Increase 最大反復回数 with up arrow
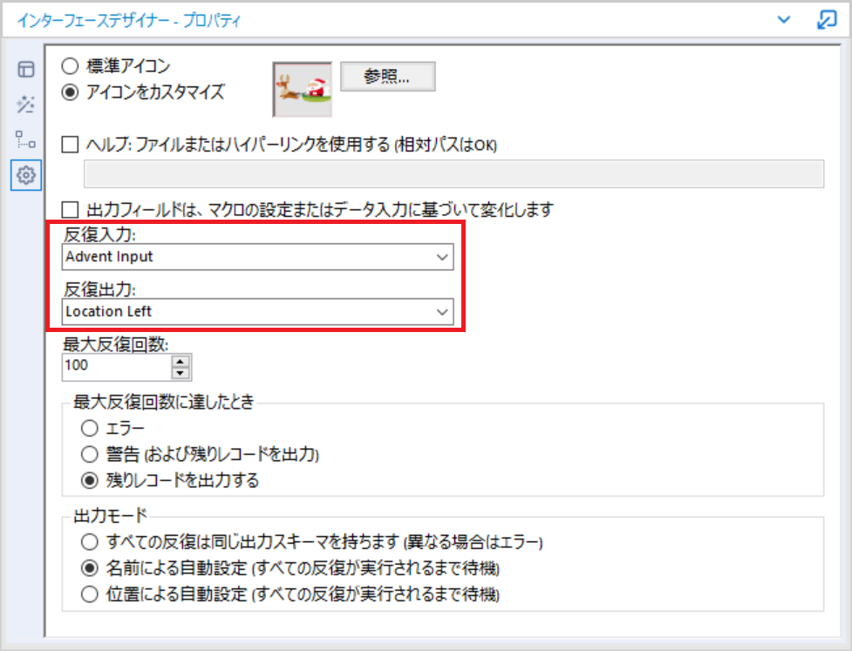 coord(181,361)
